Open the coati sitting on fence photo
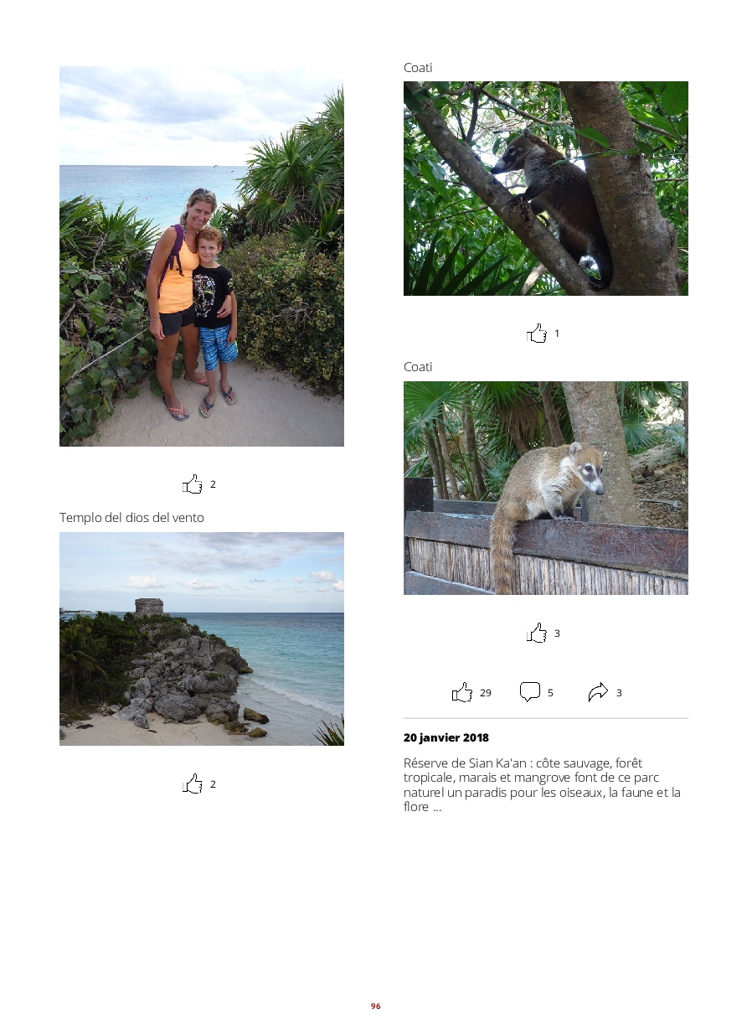 (x=546, y=489)
